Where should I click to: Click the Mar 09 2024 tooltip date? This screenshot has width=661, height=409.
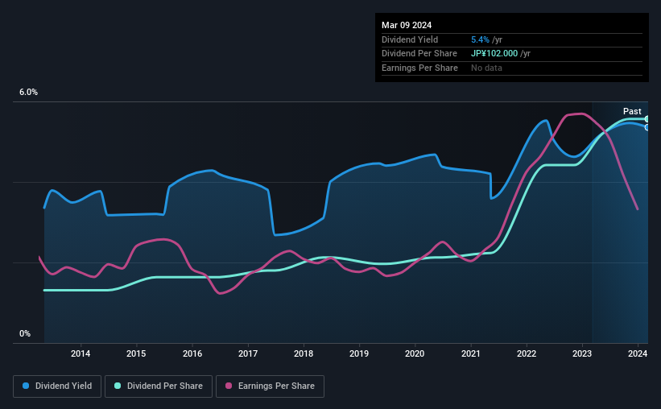click(x=407, y=25)
